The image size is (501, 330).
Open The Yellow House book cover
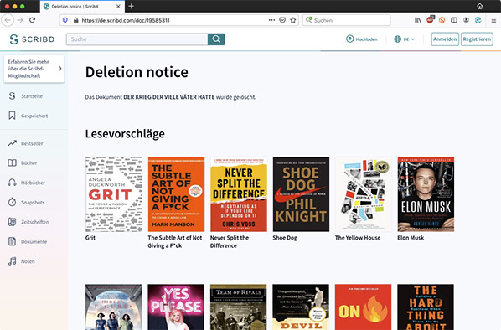pyautogui.click(x=364, y=194)
